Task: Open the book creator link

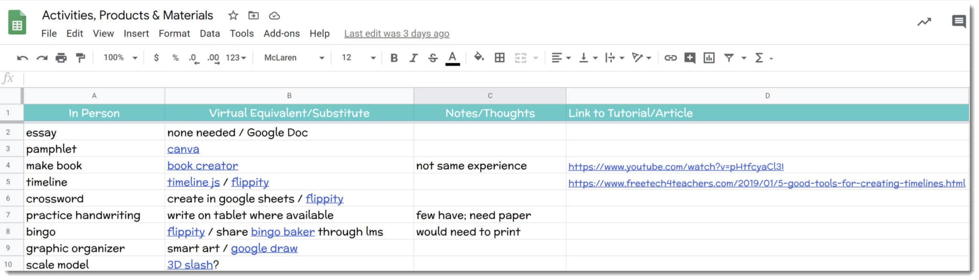Action: tap(203, 166)
